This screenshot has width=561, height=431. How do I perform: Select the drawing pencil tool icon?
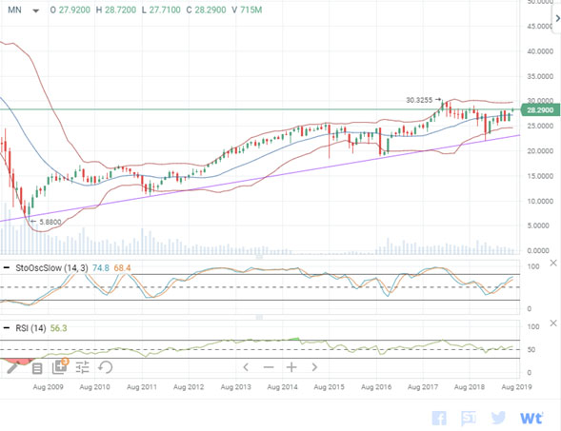(13, 367)
